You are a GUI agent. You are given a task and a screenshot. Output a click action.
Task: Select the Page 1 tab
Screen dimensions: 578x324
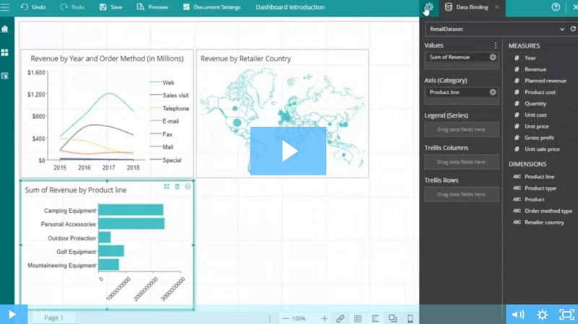[x=53, y=318]
